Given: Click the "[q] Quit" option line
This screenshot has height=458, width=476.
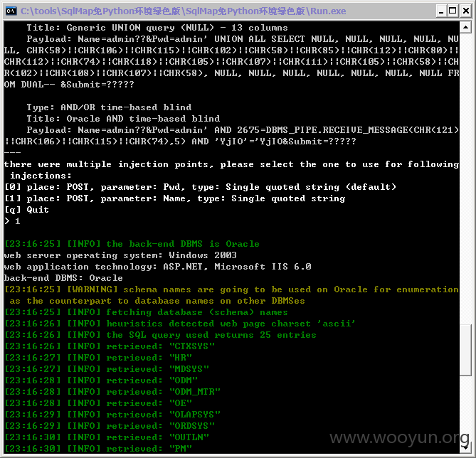Looking at the screenshot, I should (26, 210).
